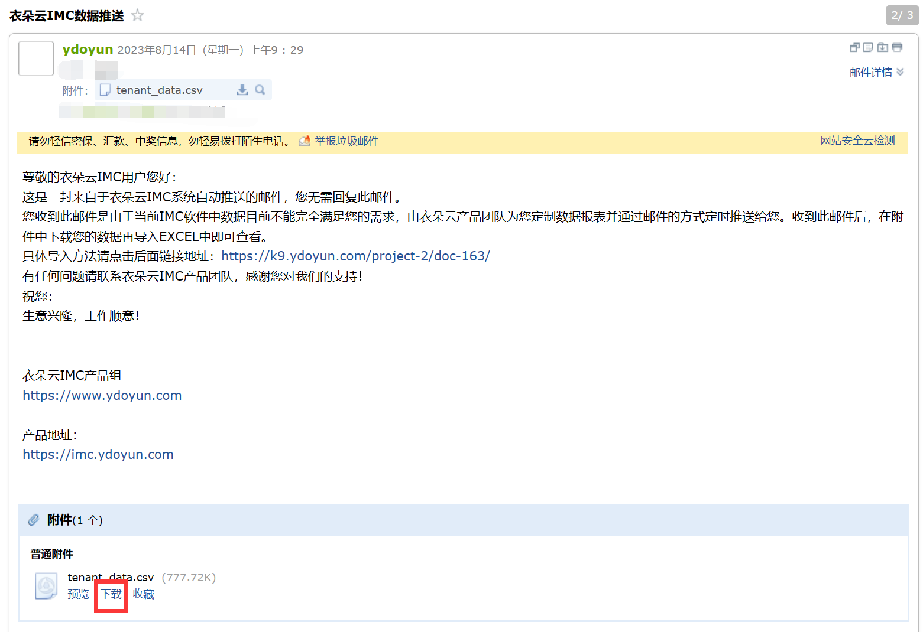The width and height of the screenshot is (923, 632).
Task: Open the https://www.ydoyun.com link
Action: (x=102, y=396)
